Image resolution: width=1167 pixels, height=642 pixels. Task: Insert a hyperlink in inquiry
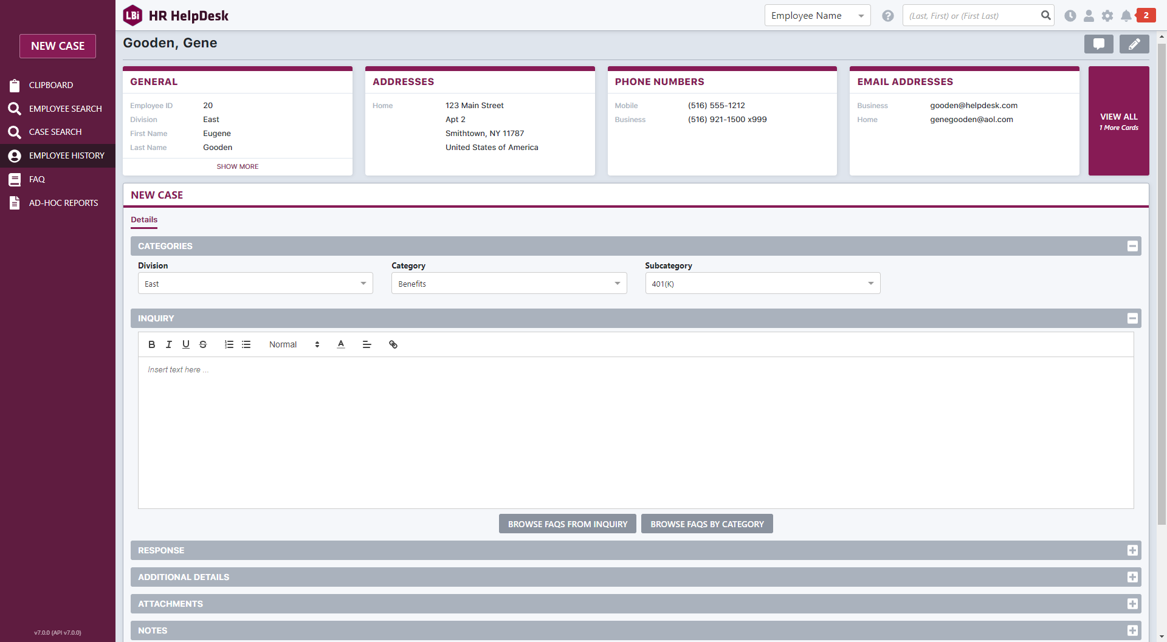click(x=393, y=344)
